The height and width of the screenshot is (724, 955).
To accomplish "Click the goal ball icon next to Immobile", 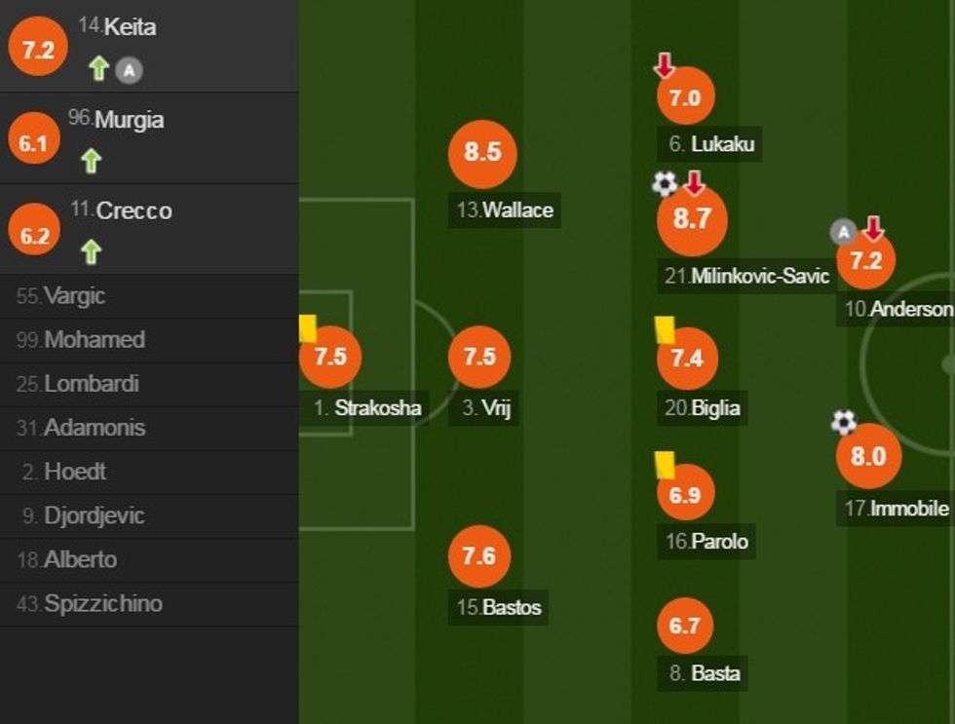I will click(844, 422).
